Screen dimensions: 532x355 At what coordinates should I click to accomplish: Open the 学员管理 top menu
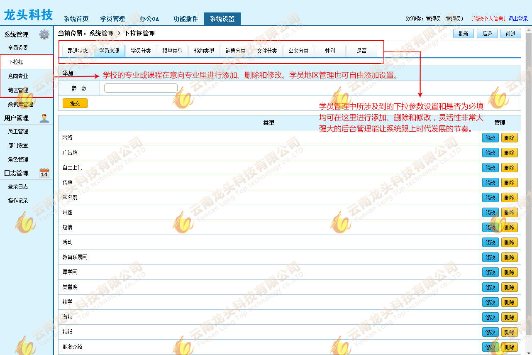112,19
